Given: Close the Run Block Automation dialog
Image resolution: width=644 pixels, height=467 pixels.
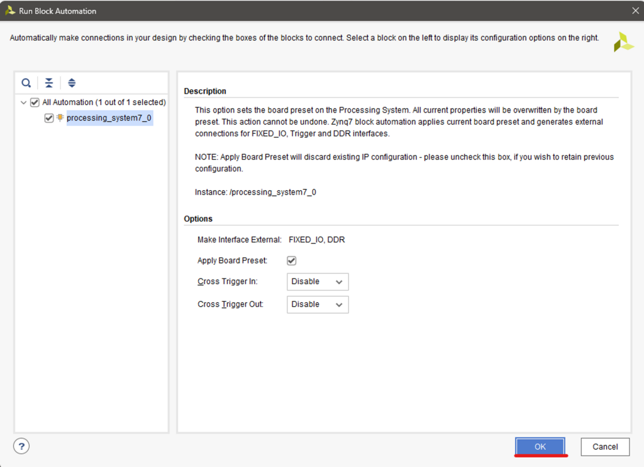Looking at the screenshot, I should pos(635,11).
